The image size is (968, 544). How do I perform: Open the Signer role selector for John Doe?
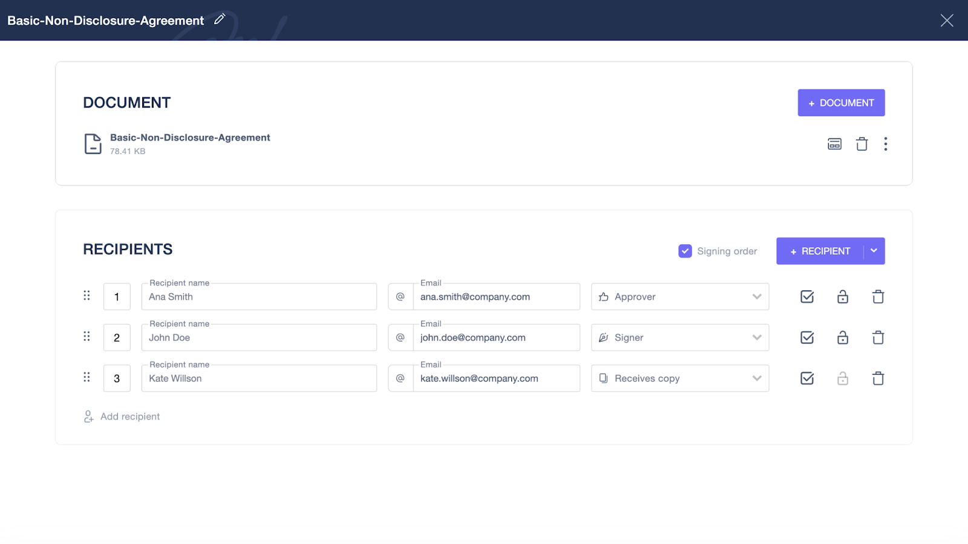coord(679,337)
